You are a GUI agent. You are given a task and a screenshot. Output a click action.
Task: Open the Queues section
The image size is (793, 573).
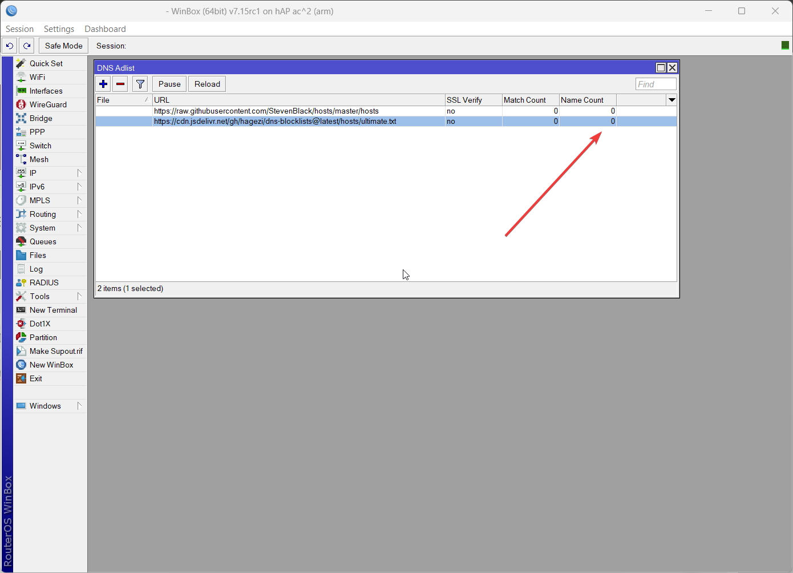[50, 241]
